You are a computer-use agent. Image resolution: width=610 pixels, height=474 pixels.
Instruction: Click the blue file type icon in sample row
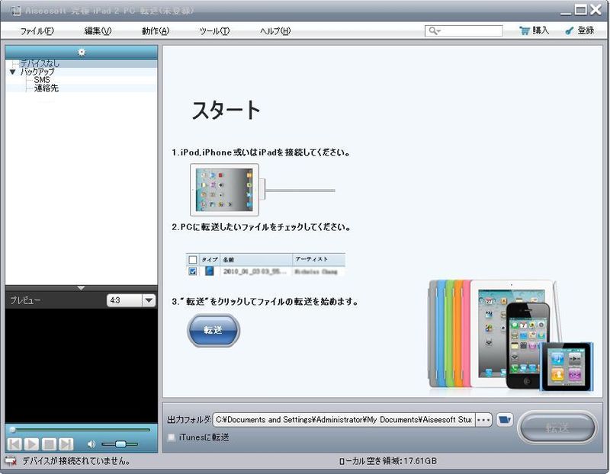point(209,271)
